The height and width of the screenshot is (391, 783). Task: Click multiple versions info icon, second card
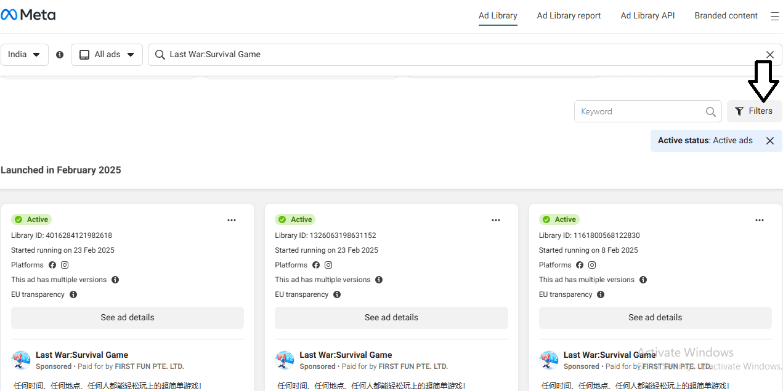[x=379, y=280]
